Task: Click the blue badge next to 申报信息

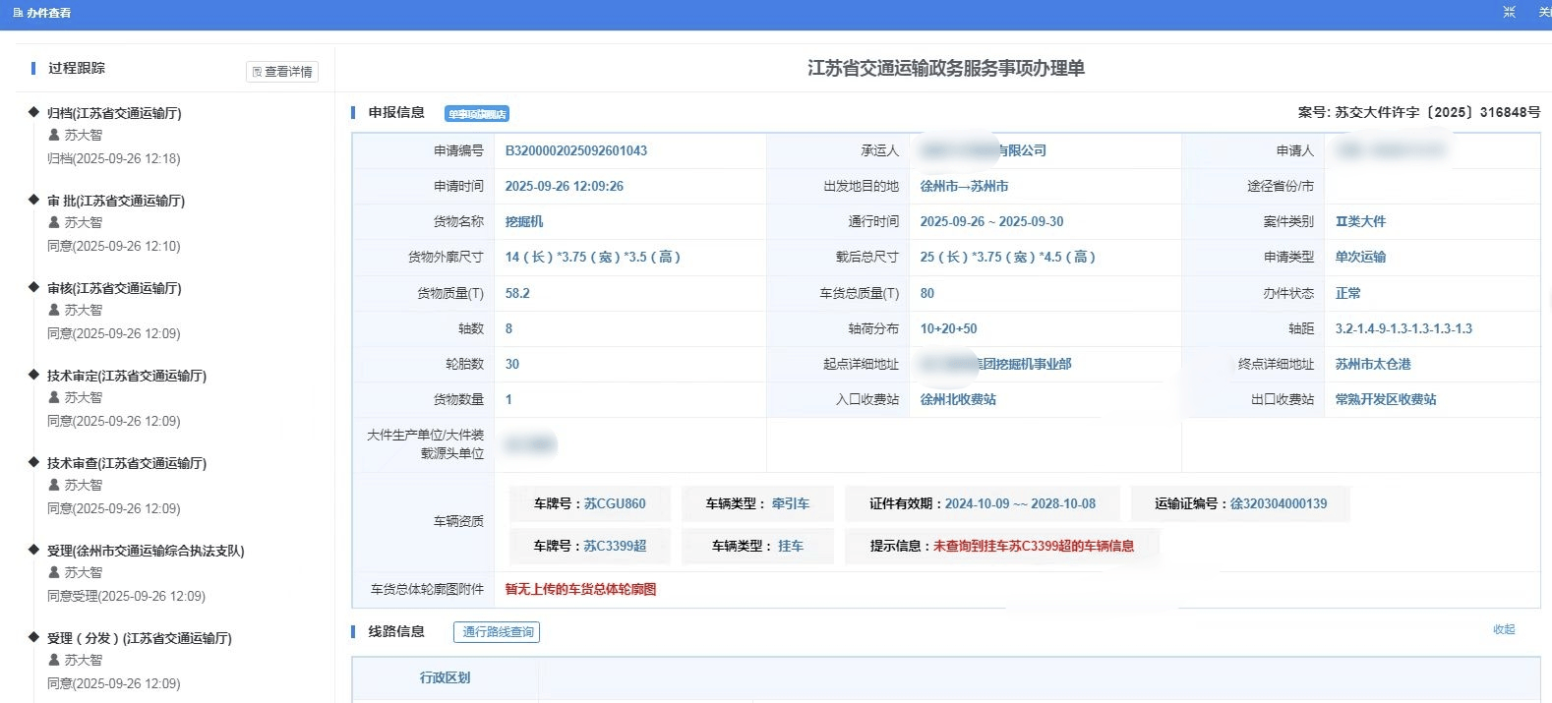Action: pyautogui.click(x=477, y=114)
